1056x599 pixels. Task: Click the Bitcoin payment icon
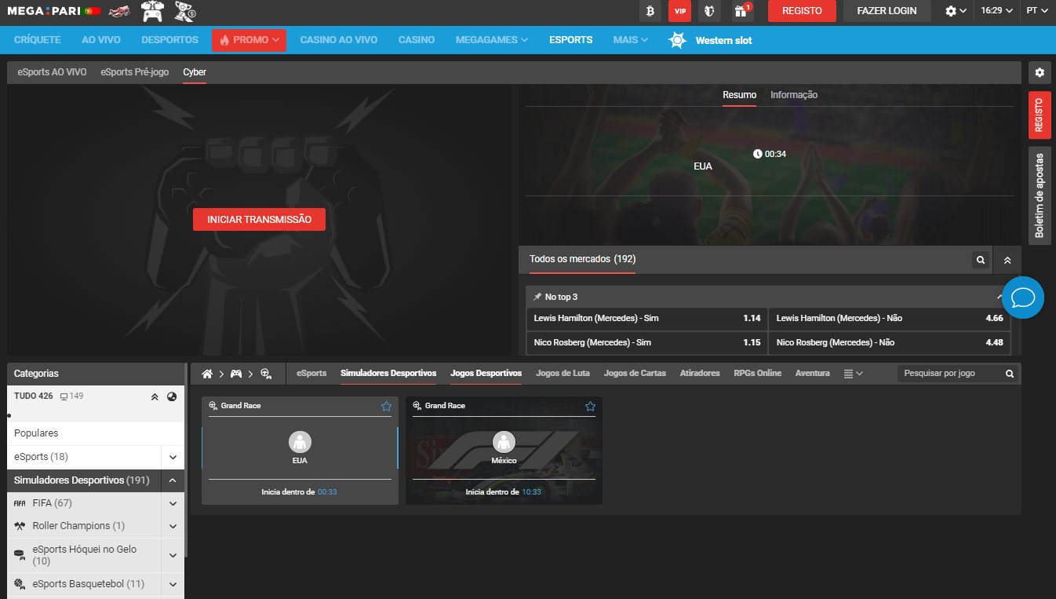coord(650,11)
